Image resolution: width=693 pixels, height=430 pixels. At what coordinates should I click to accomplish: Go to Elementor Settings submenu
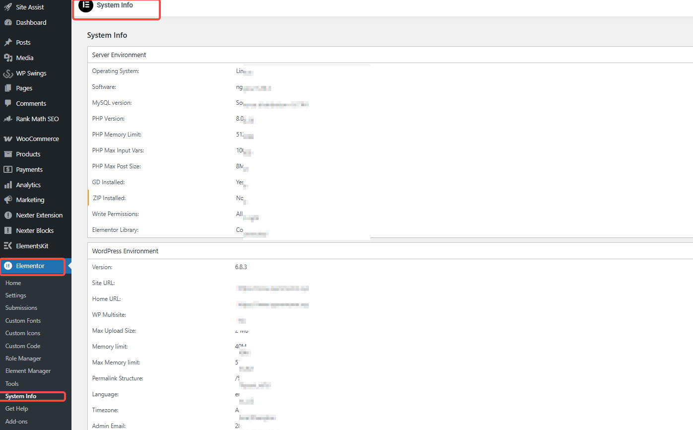click(16, 295)
